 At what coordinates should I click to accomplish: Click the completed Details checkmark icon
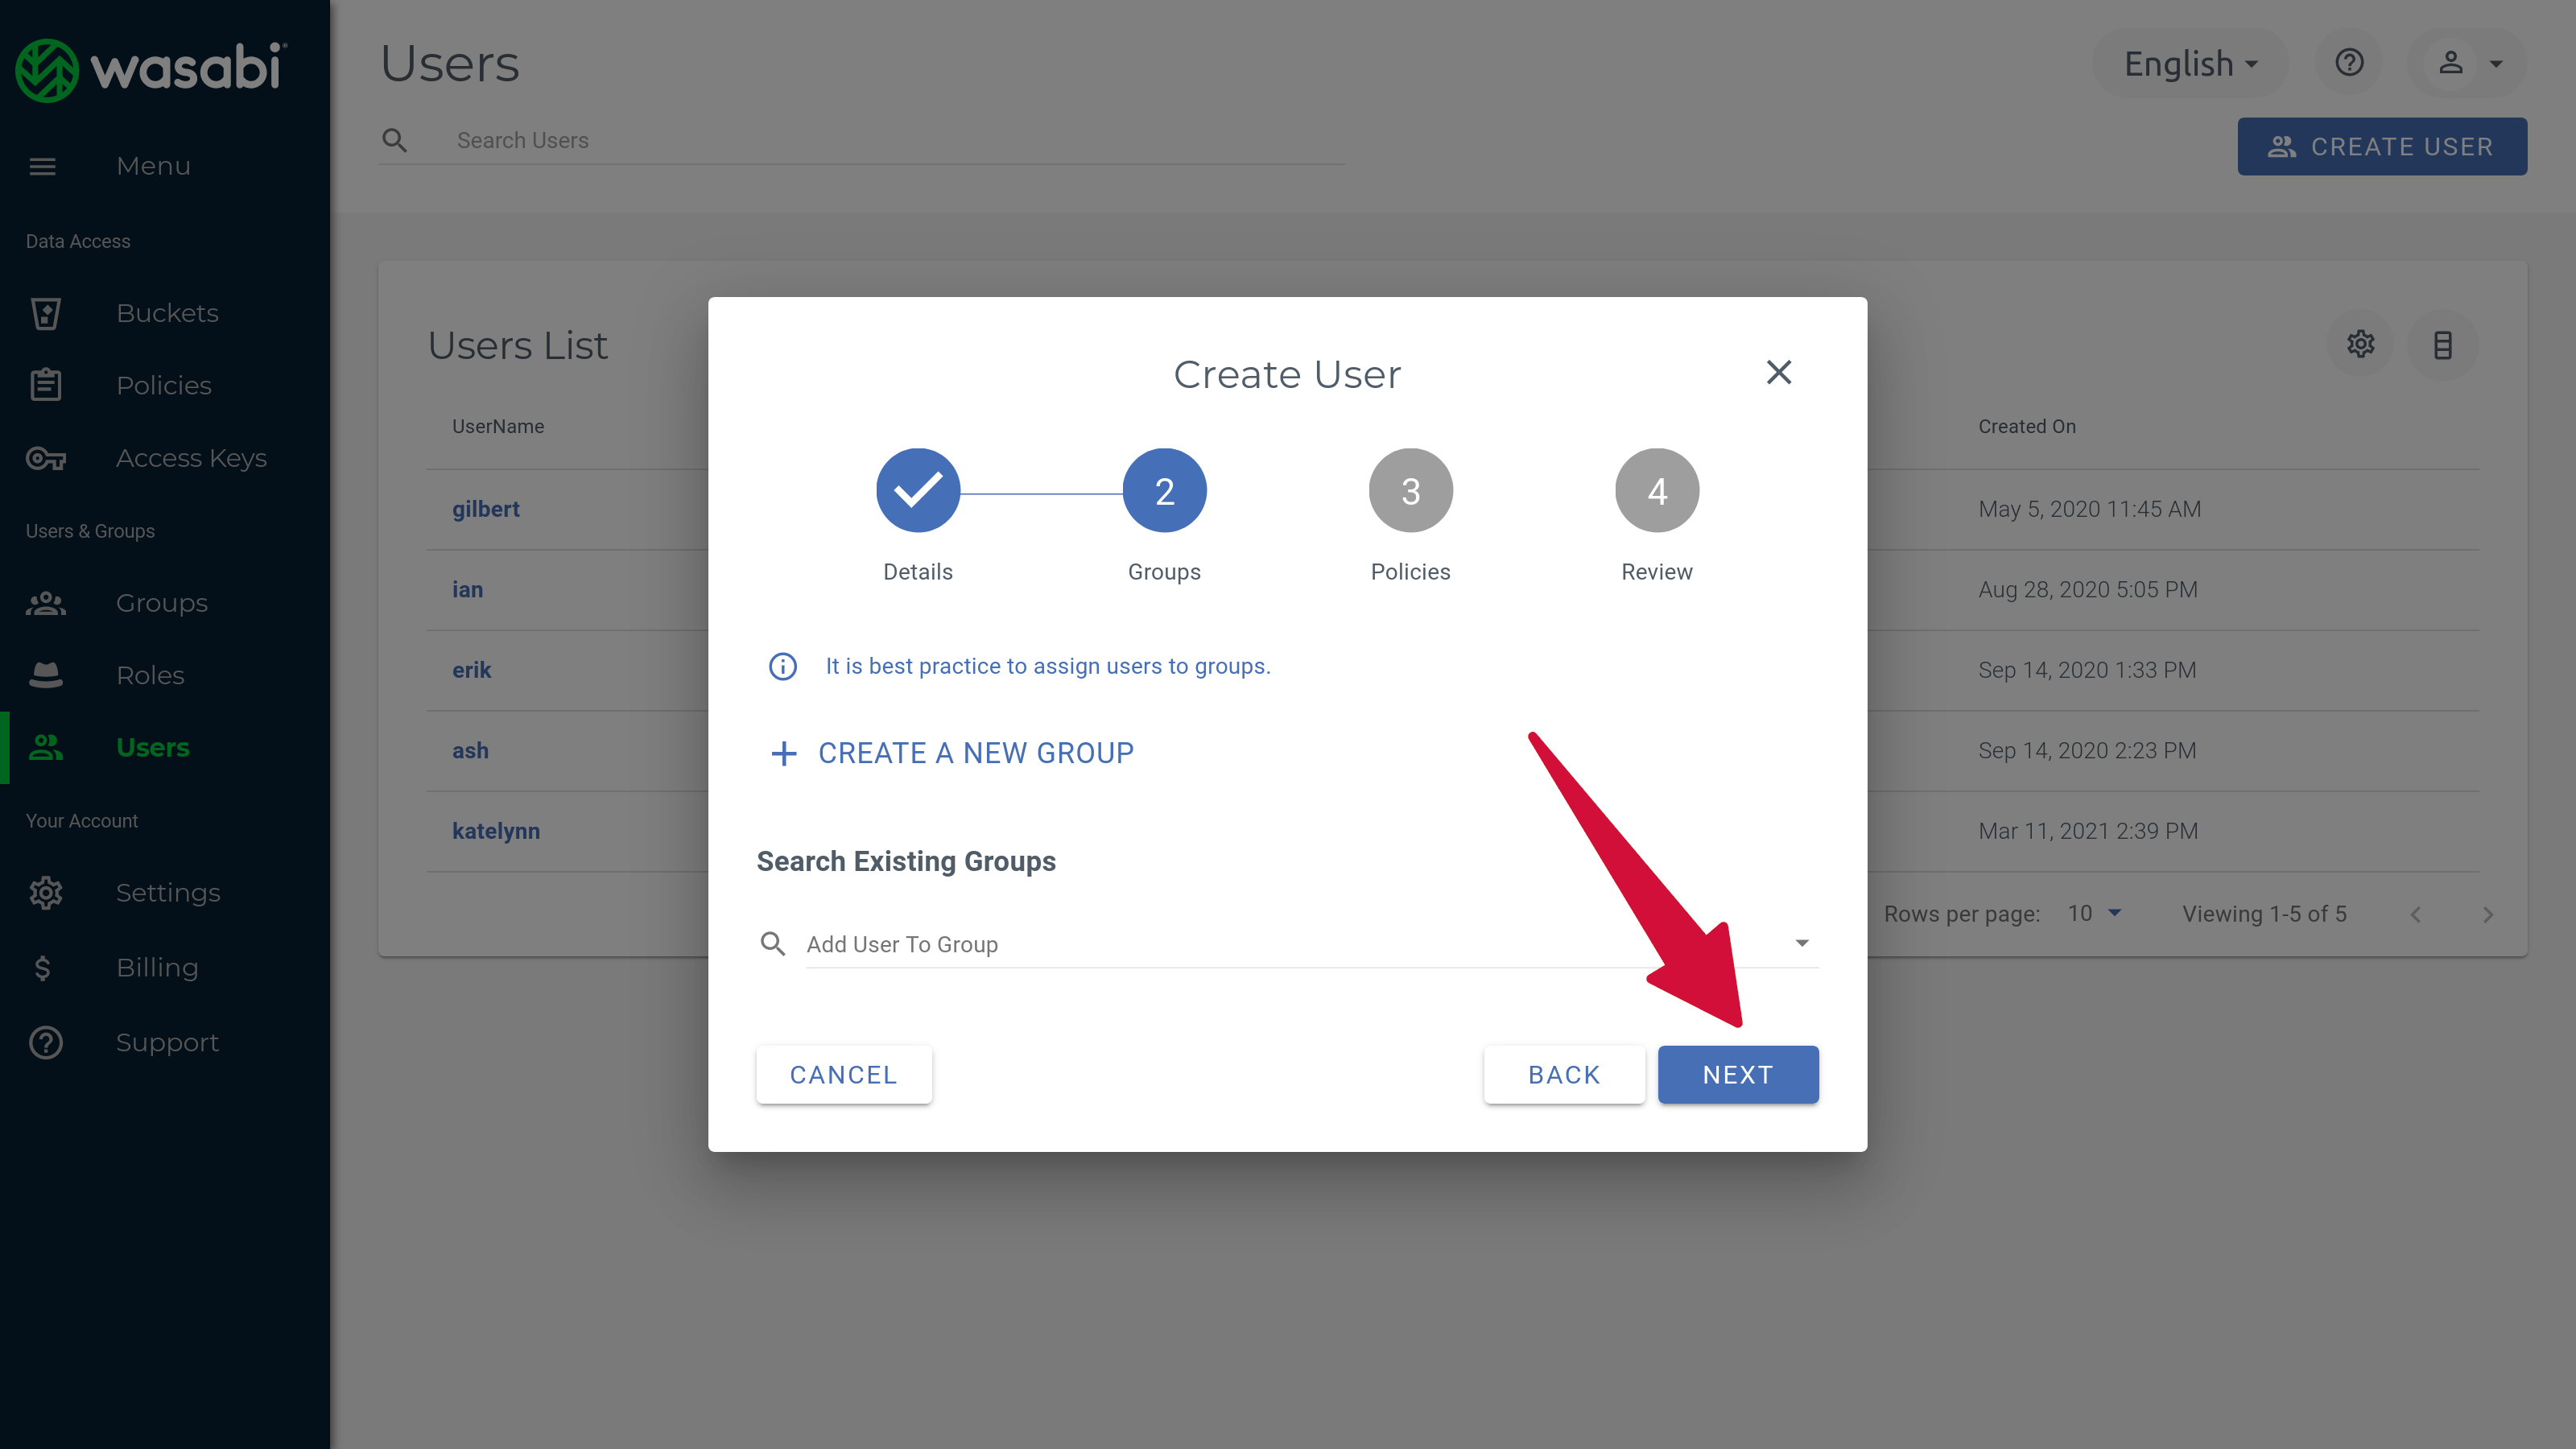click(919, 492)
